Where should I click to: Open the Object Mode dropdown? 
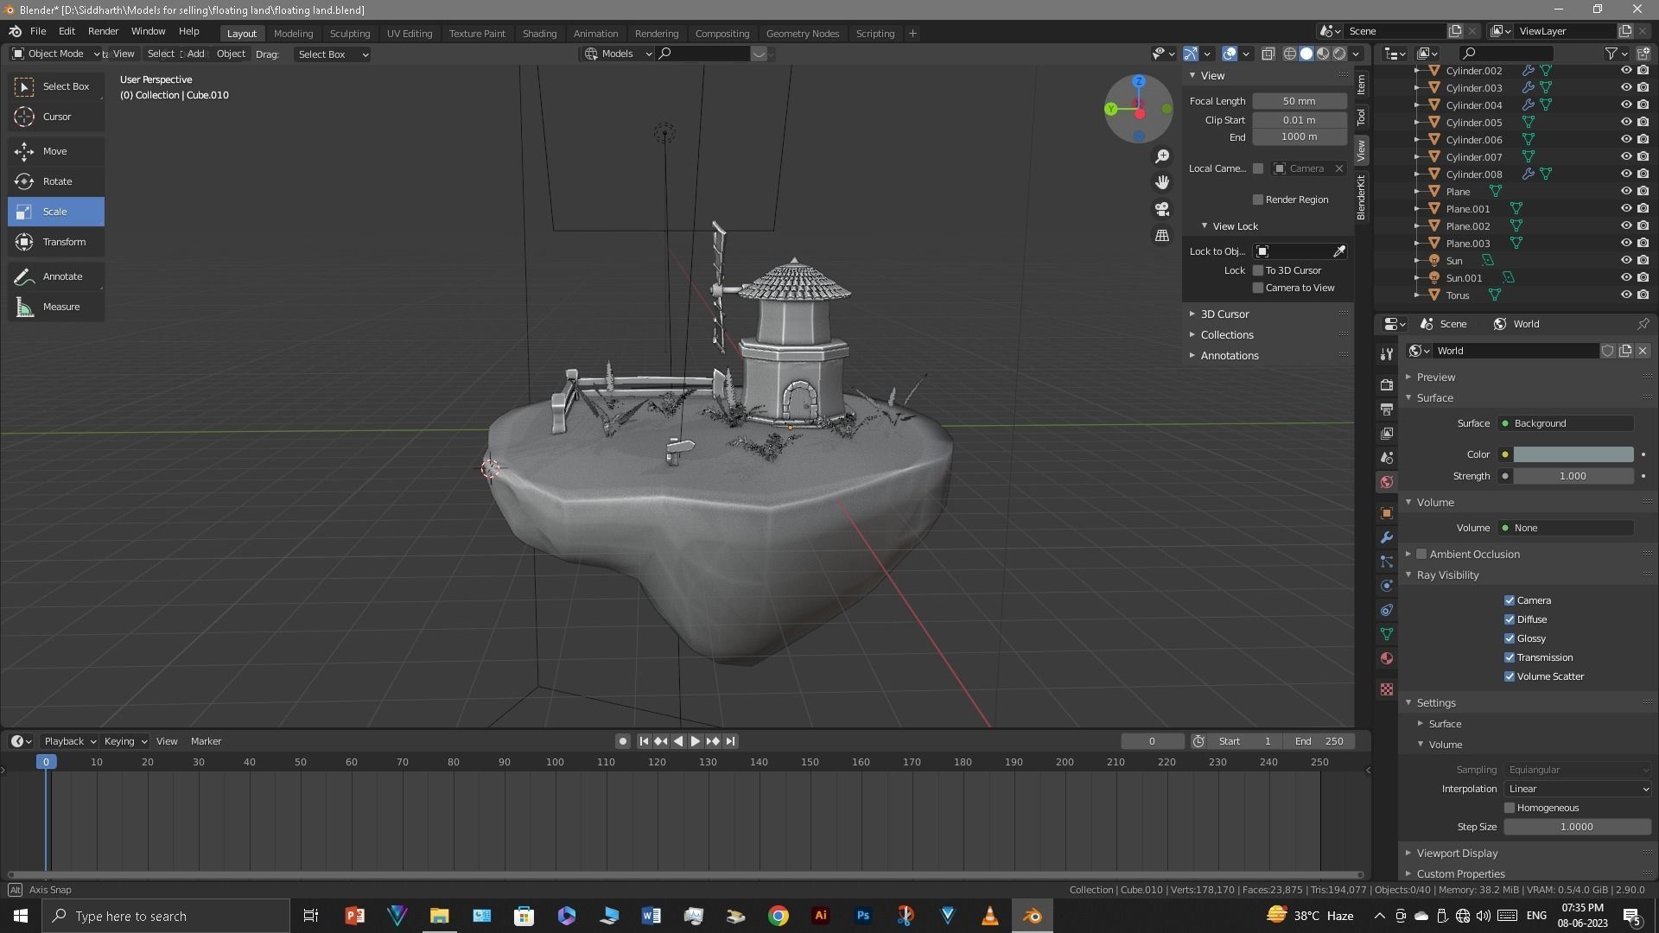pos(55,54)
